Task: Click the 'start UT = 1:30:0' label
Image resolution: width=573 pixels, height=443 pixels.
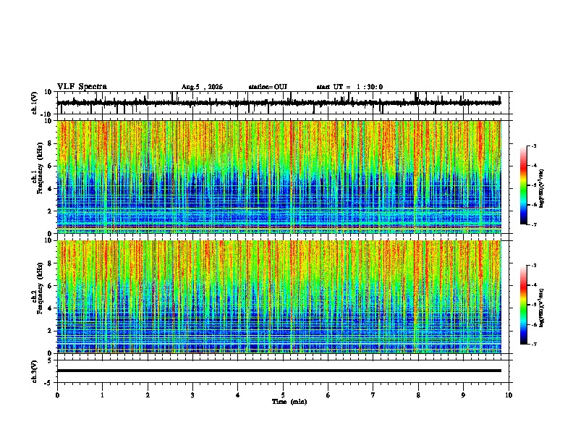Action: point(349,87)
